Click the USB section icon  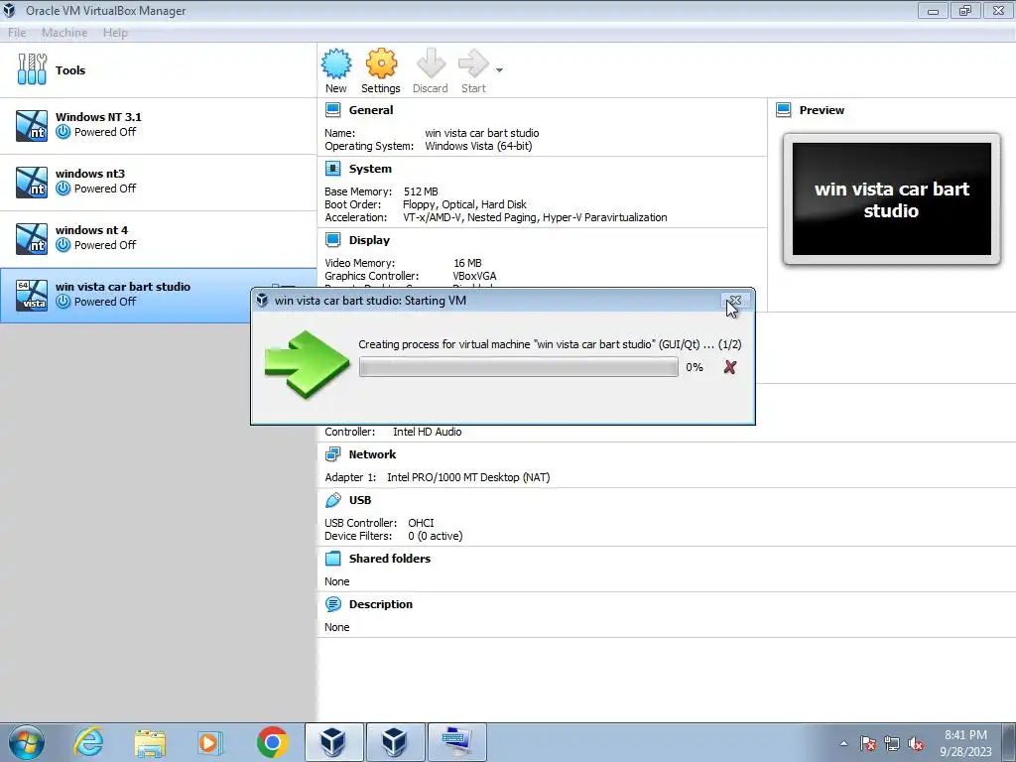coord(333,500)
